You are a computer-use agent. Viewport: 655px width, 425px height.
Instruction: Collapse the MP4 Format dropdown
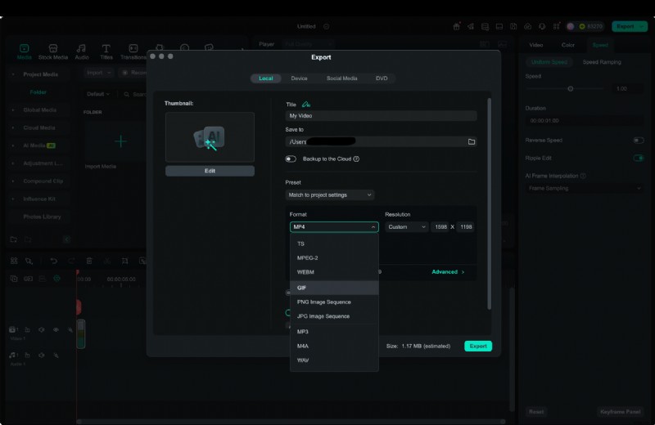334,227
